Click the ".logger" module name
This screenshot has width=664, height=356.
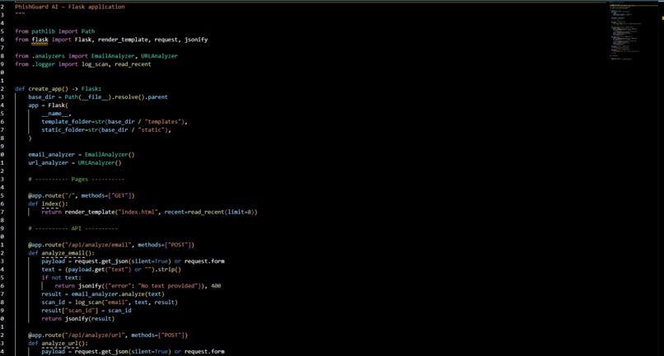[x=43, y=64]
